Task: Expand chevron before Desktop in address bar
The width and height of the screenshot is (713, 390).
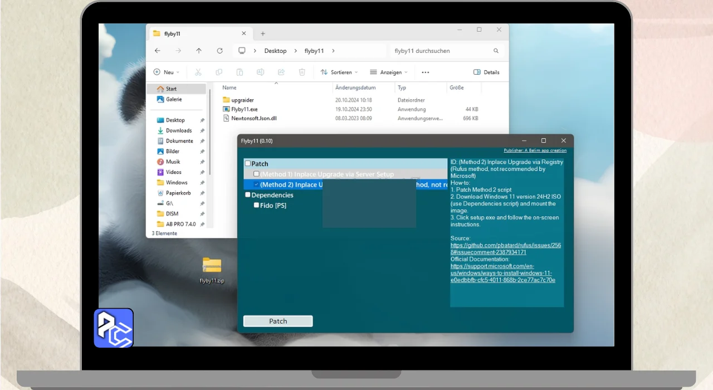Action: (255, 51)
